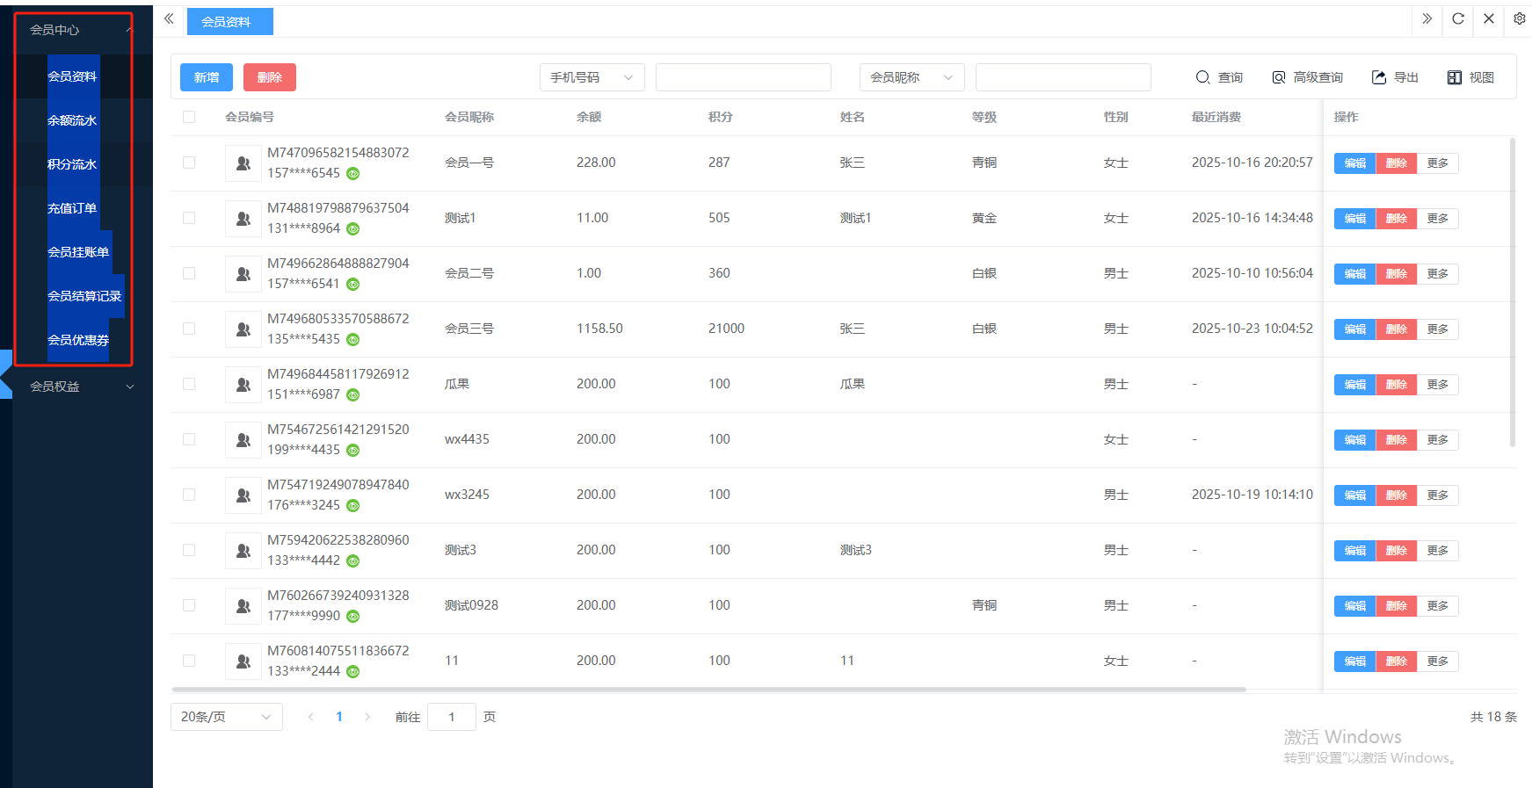Open the 会员昵称 filter dropdown
Screen dimensions: 1532x788
[911, 77]
